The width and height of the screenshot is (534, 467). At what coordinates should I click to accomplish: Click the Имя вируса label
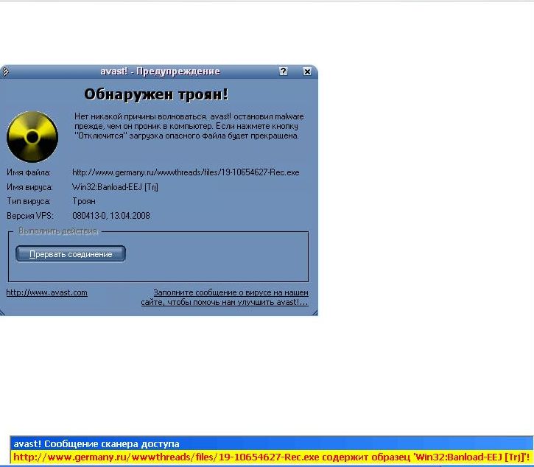click(x=29, y=187)
